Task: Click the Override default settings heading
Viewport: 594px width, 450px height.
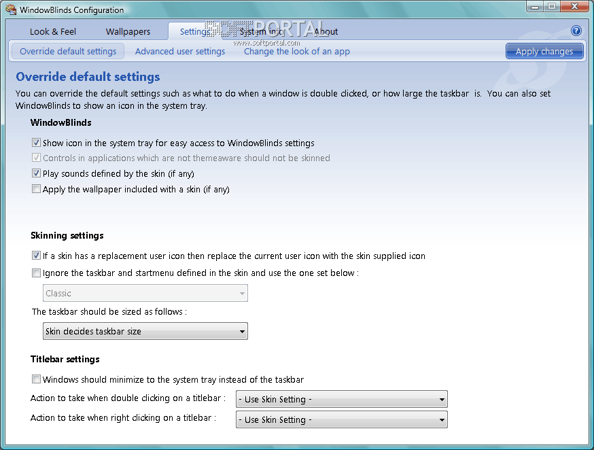Action: pyautogui.click(x=88, y=77)
